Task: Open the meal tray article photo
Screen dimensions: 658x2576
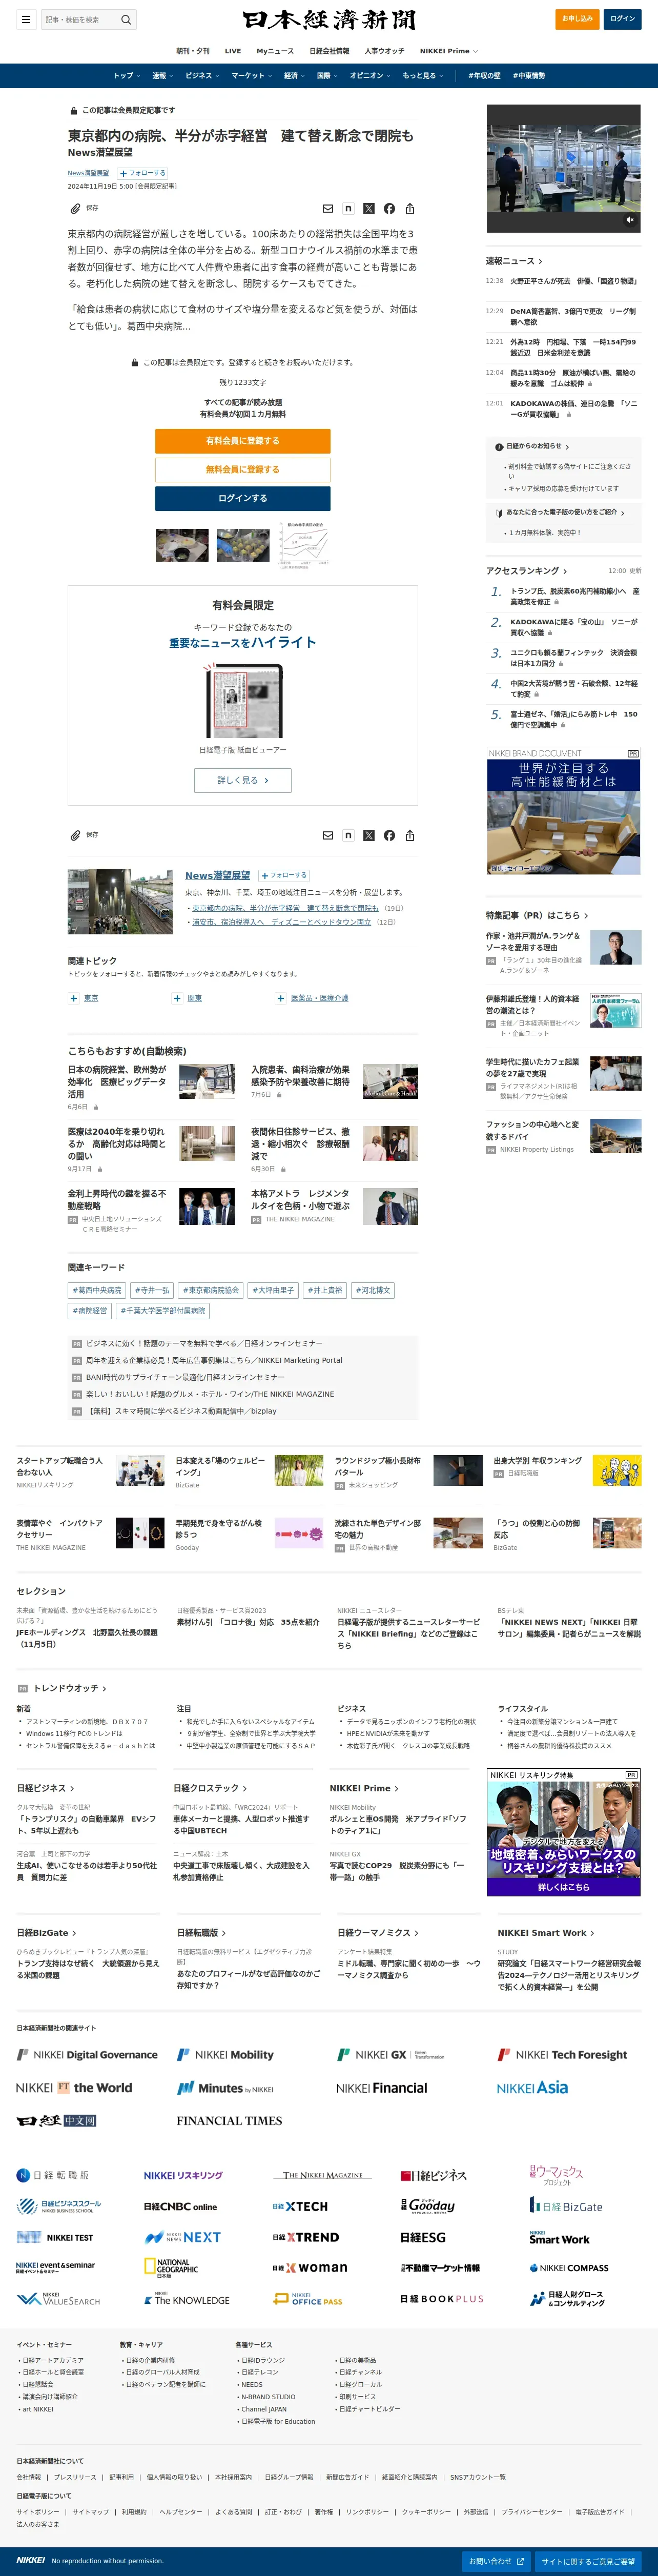Action: pos(182,545)
